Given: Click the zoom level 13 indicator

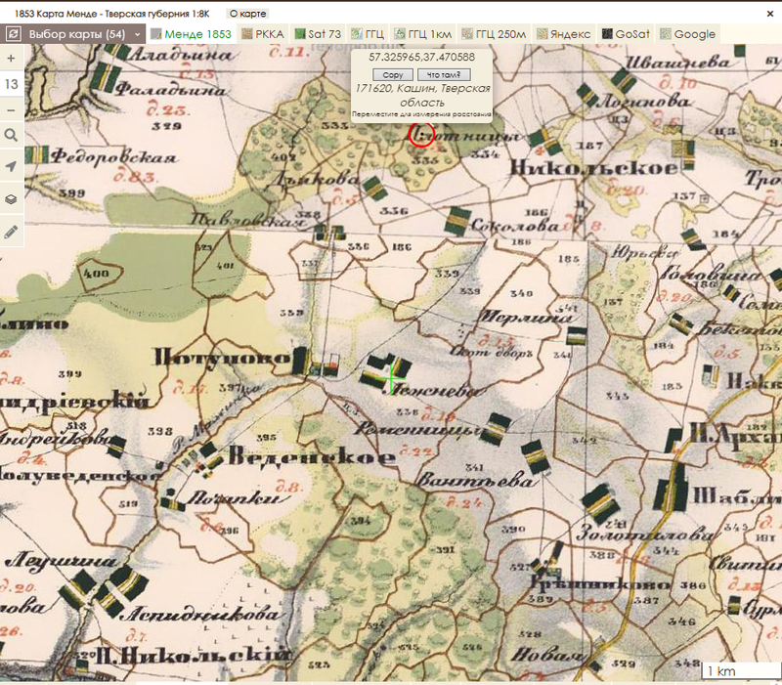Looking at the screenshot, I should pyautogui.click(x=11, y=84).
